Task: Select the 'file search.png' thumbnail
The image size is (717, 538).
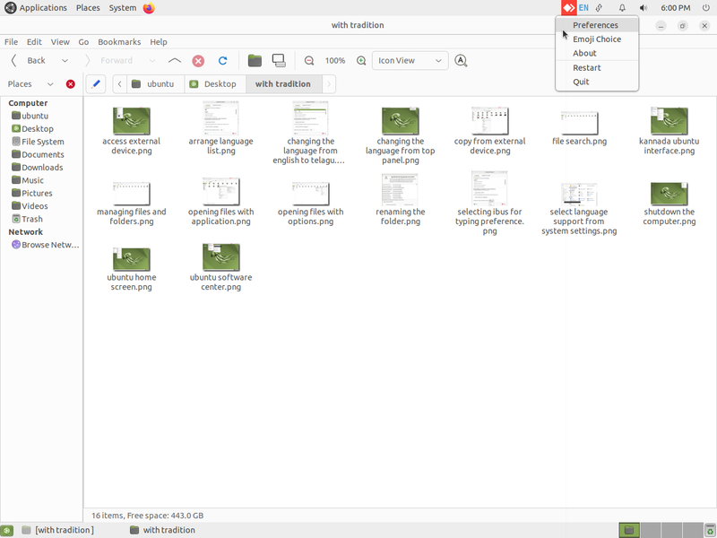Action: click(579, 122)
